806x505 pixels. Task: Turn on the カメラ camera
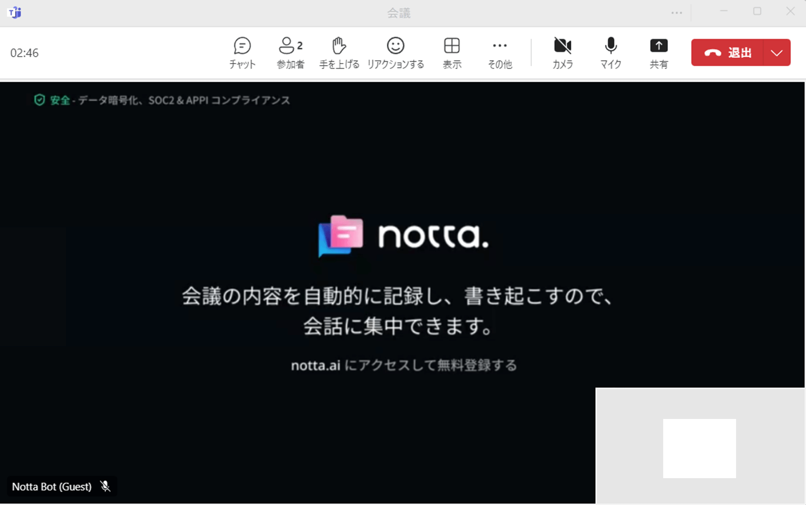tap(562, 53)
